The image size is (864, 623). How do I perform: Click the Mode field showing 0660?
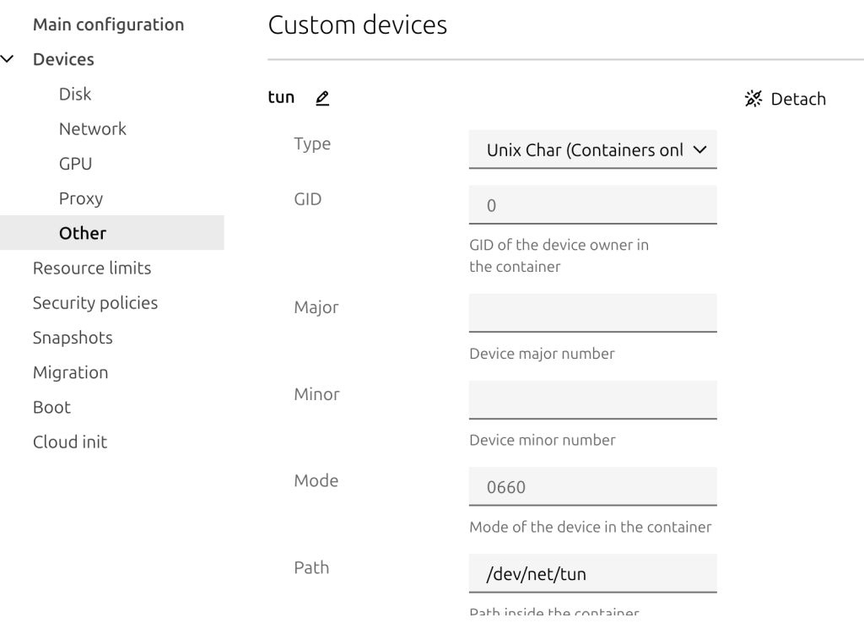tap(592, 486)
